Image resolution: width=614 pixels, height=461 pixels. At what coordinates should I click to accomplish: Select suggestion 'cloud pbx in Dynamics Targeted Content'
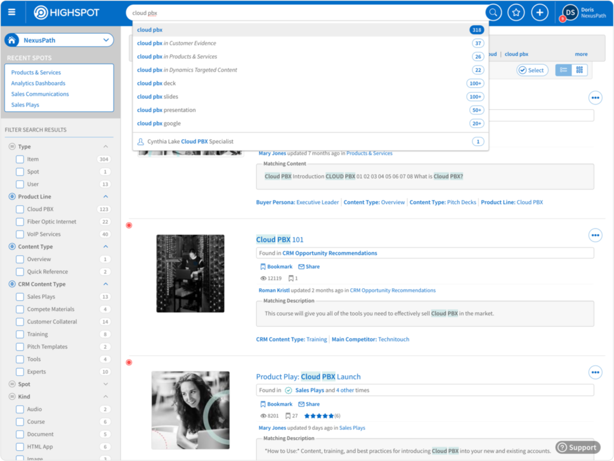[x=311, y=70]
